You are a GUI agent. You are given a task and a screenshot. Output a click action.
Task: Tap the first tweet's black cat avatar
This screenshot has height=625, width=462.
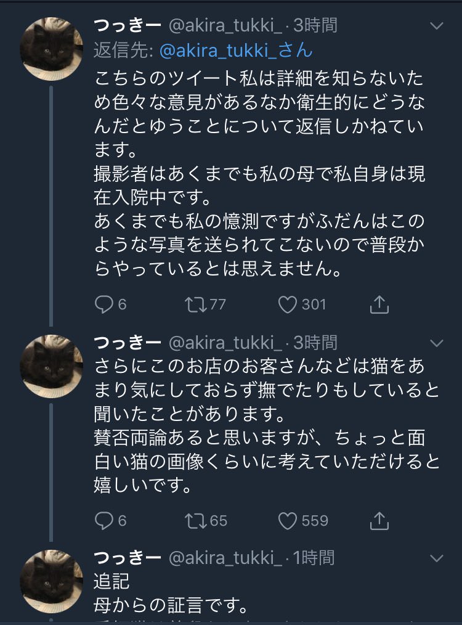click(51, 49)
